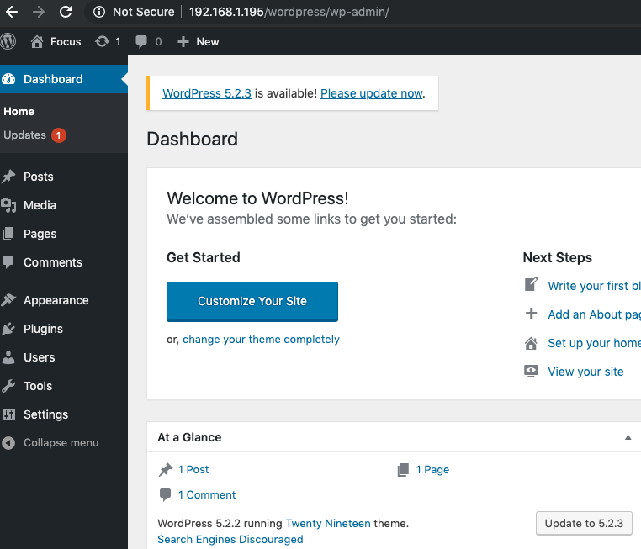The width and height of the screenshot is (641, 549).
Task: Click the Not Secure site info icon
Action: [99, 12]
